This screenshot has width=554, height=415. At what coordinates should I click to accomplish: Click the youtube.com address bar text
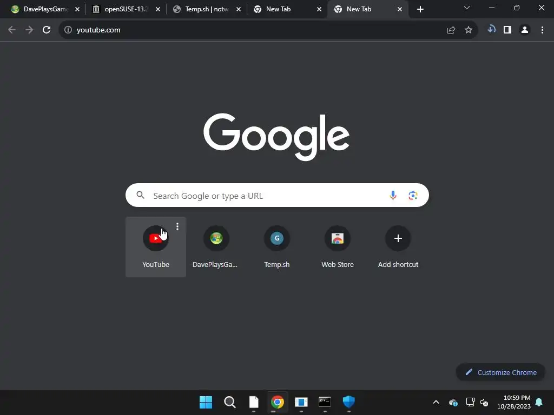coord(98,30)
